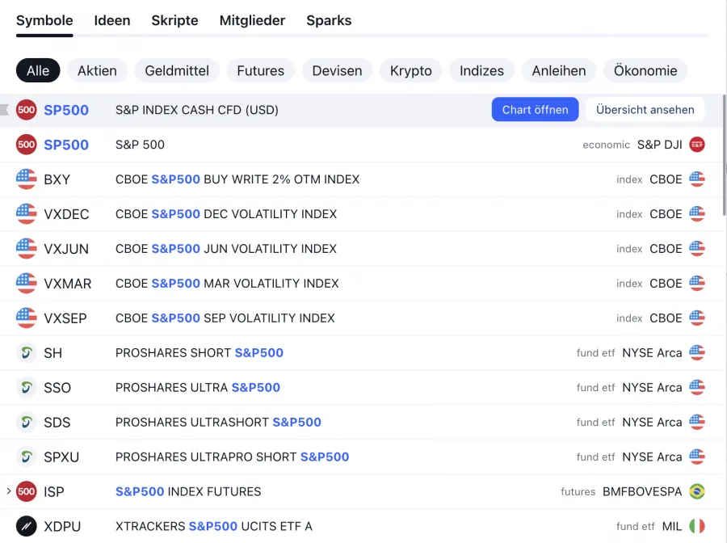Click the gray flag marker left of SP500
The height and width of the screenshot is (543, 727).
point(5,110)
